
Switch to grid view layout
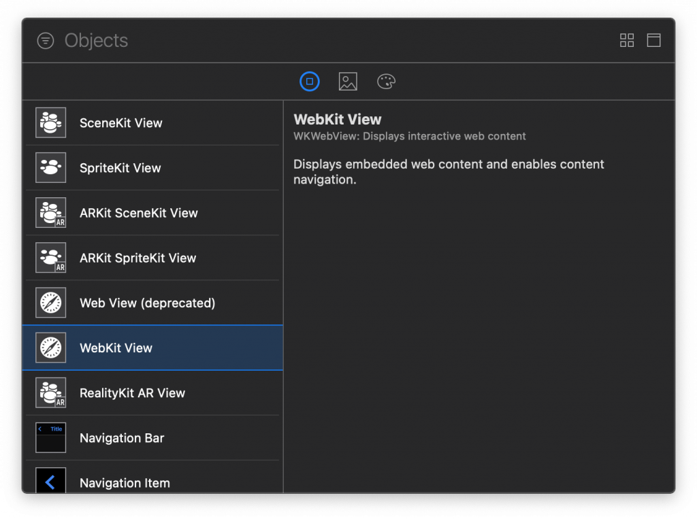627,41
